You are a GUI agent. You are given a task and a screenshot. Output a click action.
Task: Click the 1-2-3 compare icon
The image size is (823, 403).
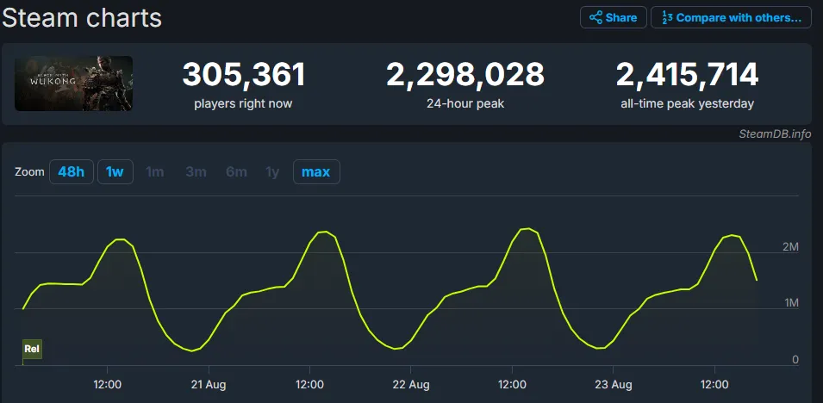pyautogui.click(x=667, y=18)
